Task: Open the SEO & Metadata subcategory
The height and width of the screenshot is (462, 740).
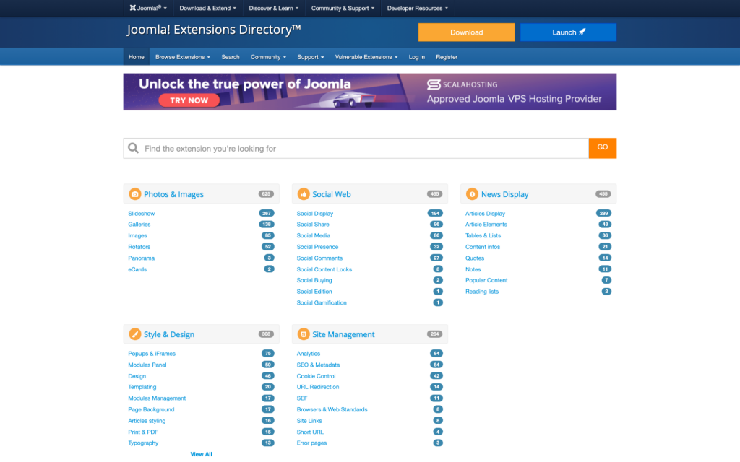Action: [x=318, y=365]
